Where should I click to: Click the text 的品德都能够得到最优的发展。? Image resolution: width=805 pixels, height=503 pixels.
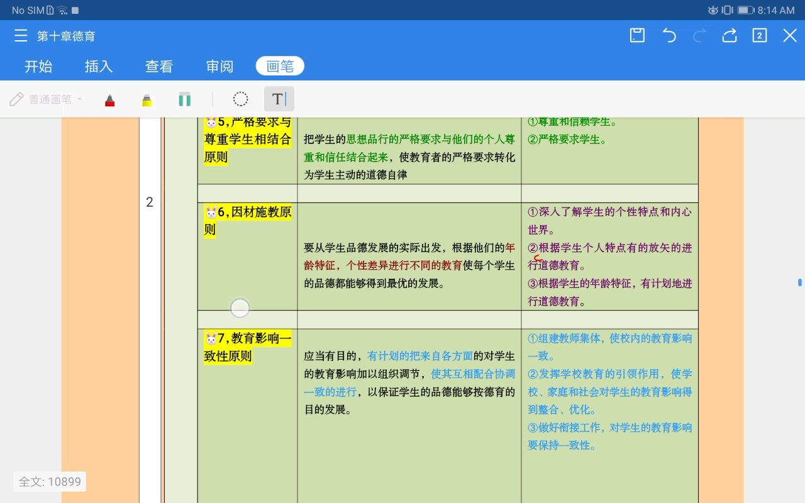[x=375, y=284]
